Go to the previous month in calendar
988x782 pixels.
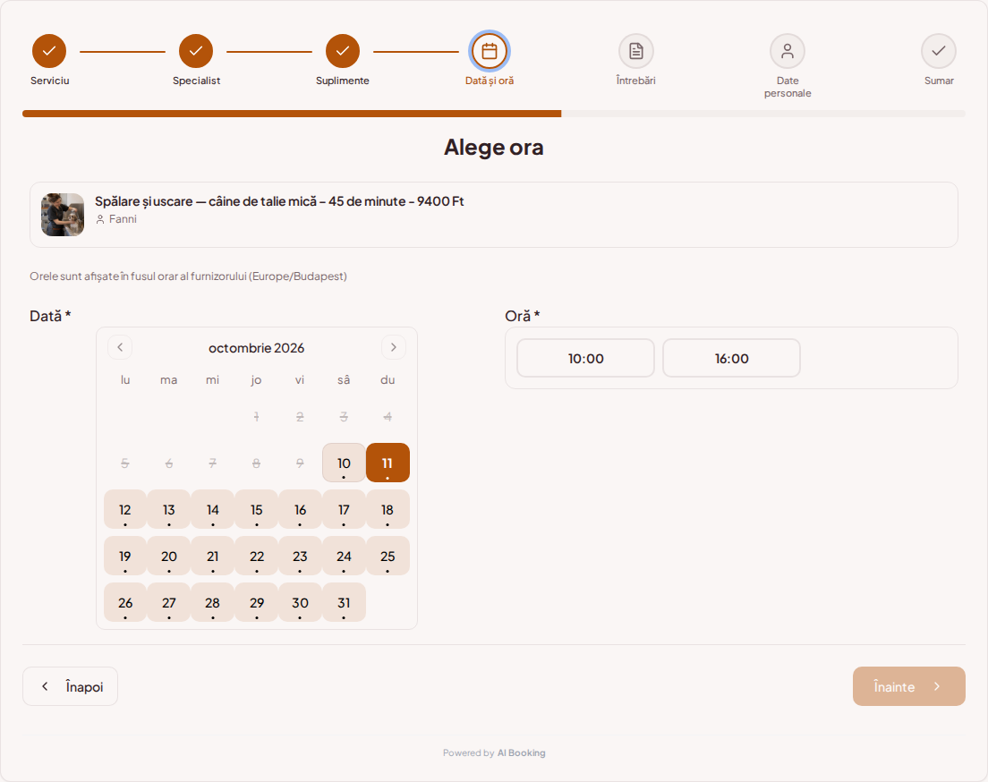[x=120, y=347]
